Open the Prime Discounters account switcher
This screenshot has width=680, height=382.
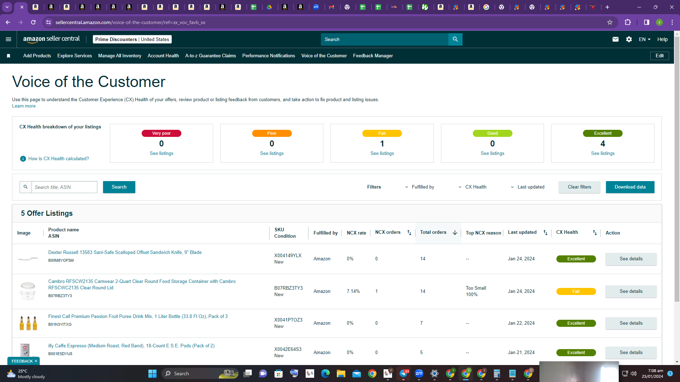[x=132, y=39]
